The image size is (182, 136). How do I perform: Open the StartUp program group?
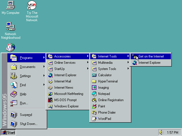tap(68, 69)
